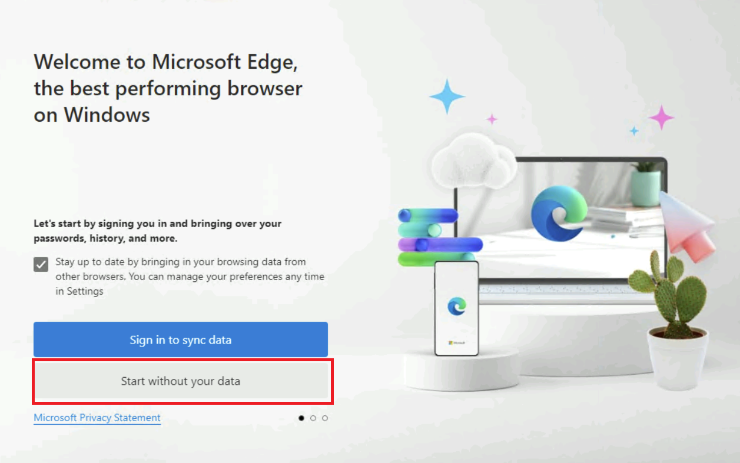Viewport: 740px width, 463px height.
Task: Click the Edge logo on the phone
Action: click(456, 307)
